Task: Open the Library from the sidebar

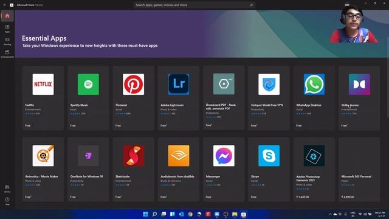Action: pyautogui.click(x=7, y=189)
